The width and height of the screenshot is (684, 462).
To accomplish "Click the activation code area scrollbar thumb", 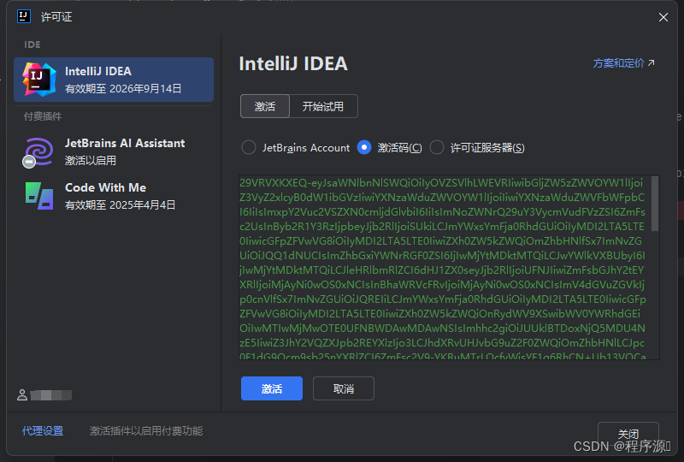I will (655, 204).
